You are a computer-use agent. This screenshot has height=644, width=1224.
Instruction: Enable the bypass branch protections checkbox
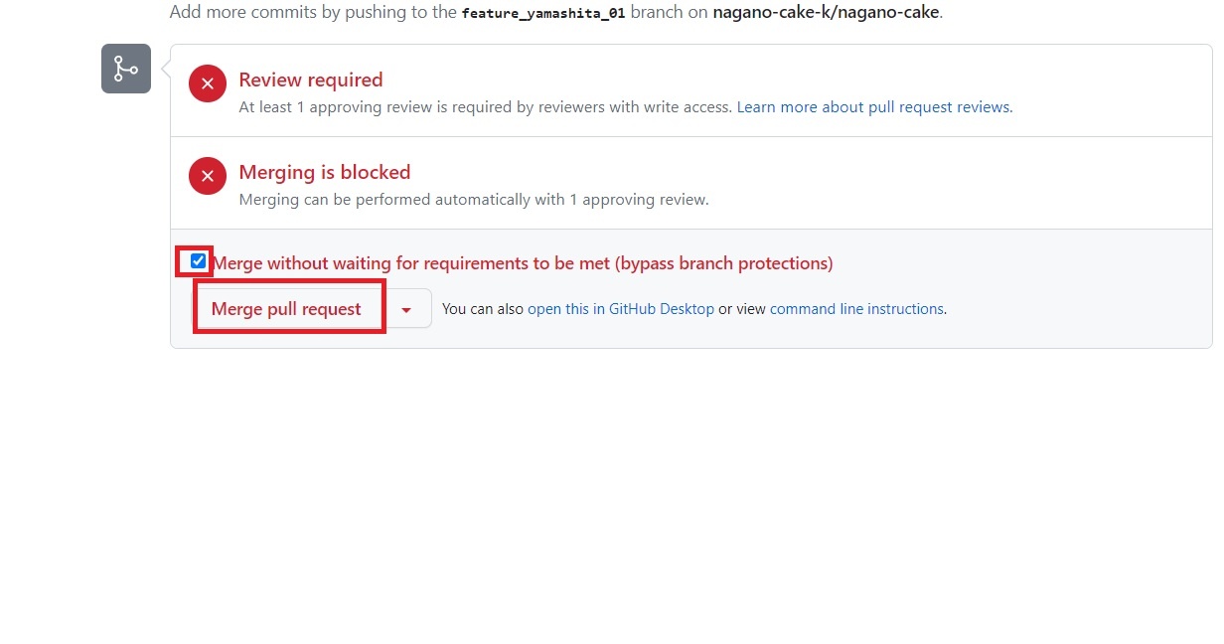[198, 261]
